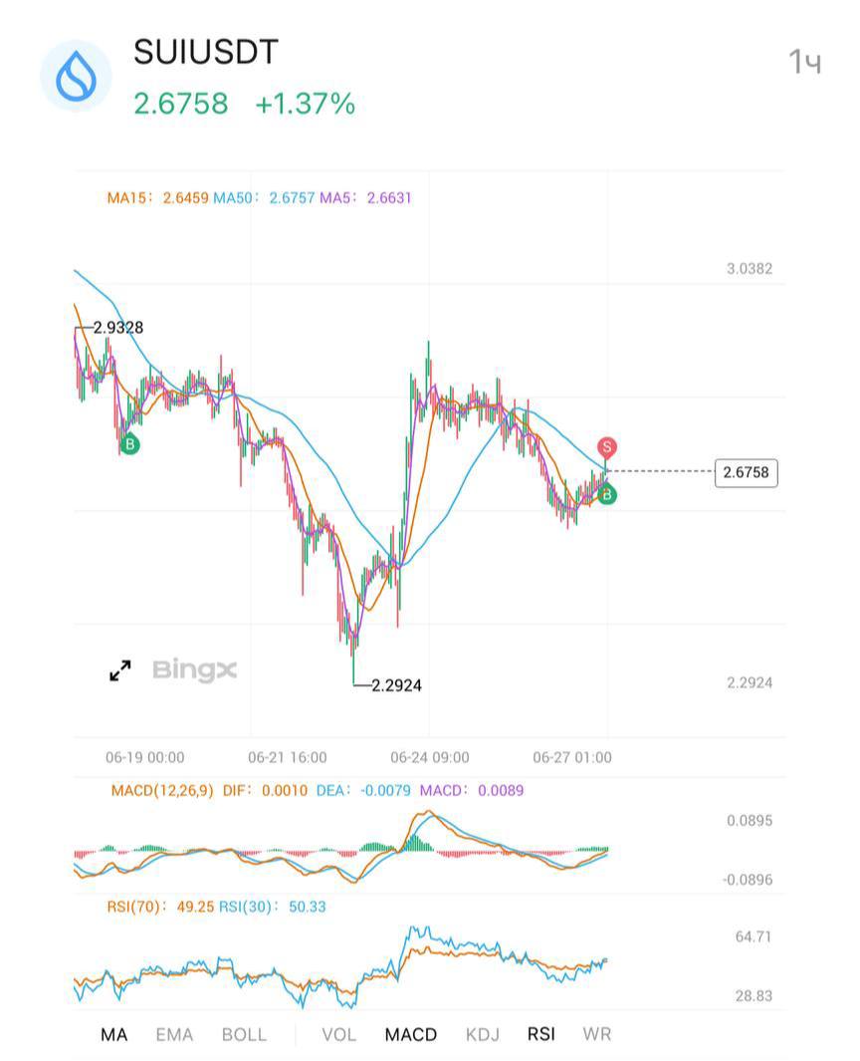Show the VOL sub-indicator
Image resolution: width=860 pixels, height=1061 pixels.
pos(338,1035)
